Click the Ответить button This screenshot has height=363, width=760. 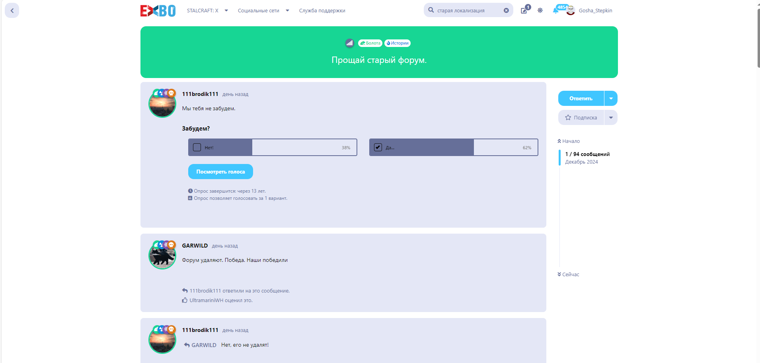pos(581,98)
